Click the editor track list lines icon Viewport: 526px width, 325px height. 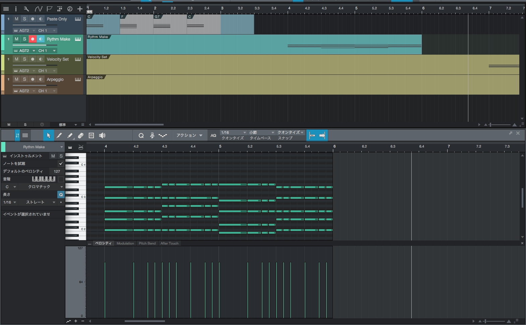(x=25, y=136)
